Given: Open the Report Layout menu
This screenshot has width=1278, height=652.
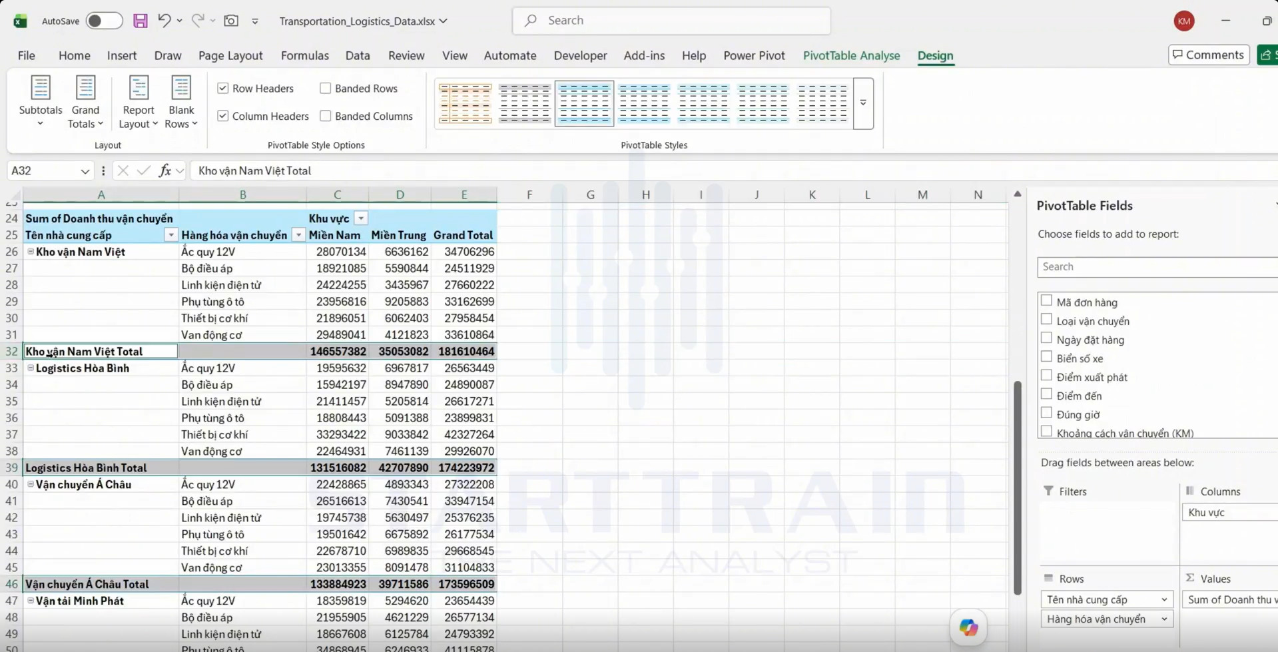Looking at the screenshot, I should pos(139,101).
